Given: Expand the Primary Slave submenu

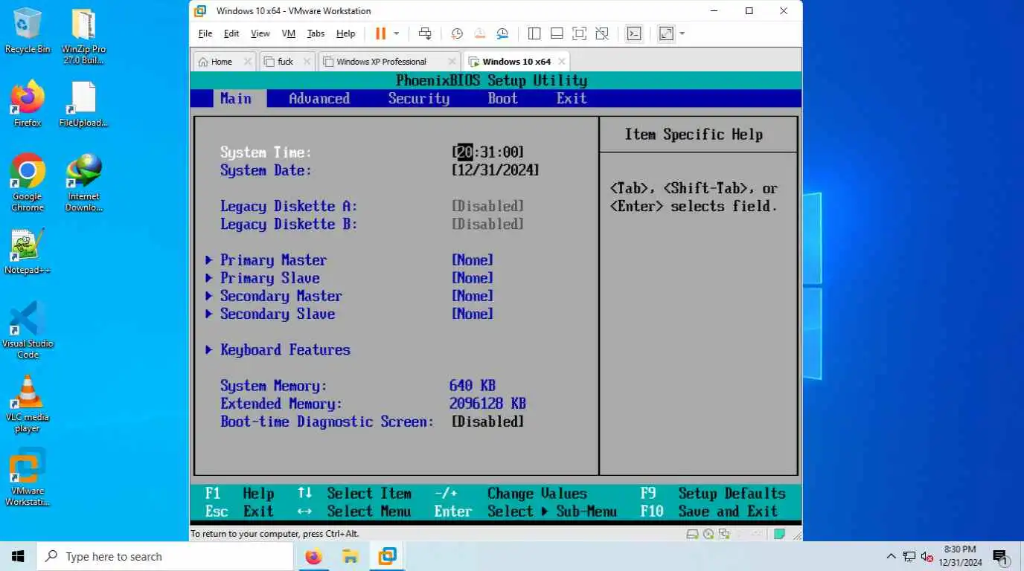Looking at the screenshot, I should point(269,278).
